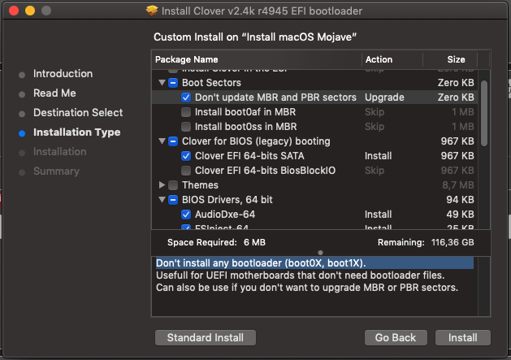Screen dimensions: 511x360
Task: Click Install action for AudioDxe-64
Action: pos(379,215)
